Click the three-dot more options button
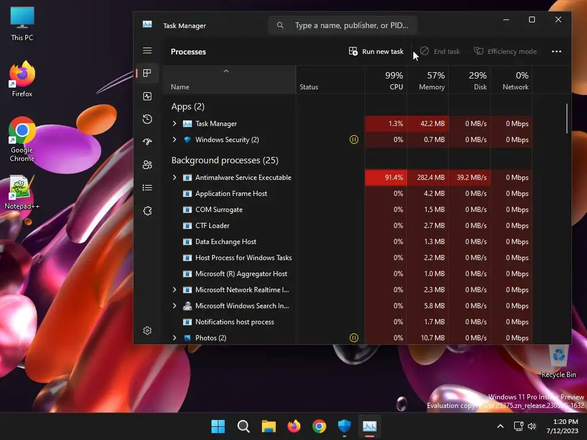 coord(556,51)
